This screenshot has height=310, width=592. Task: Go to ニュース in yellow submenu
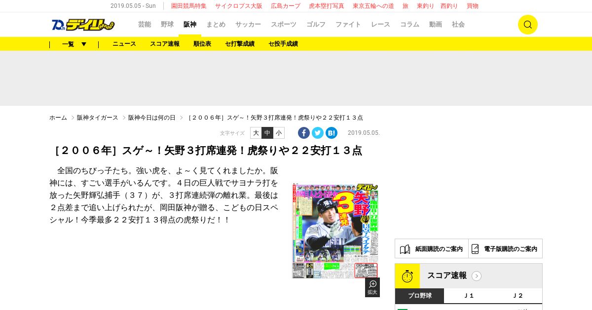point(124,44)
